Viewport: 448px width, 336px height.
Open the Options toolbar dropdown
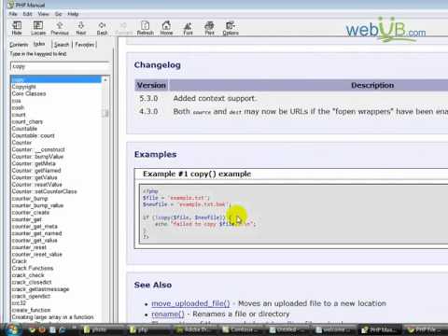click(x=231, y=28)
